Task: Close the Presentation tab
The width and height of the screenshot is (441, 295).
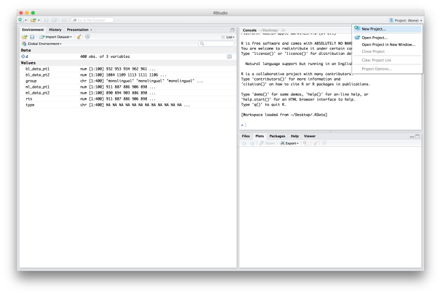Action: (x=91, y=29)
